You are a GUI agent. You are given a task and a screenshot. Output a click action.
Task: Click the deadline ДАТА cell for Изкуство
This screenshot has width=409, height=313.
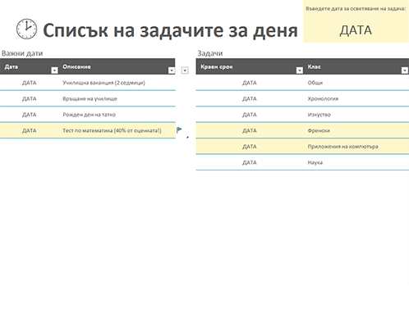coord(250,115)
